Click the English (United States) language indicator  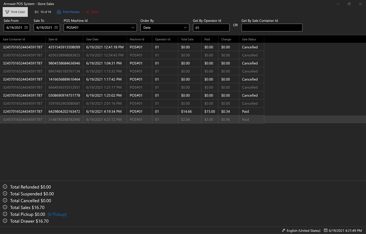pyautogui.click(x=303, y=230)
